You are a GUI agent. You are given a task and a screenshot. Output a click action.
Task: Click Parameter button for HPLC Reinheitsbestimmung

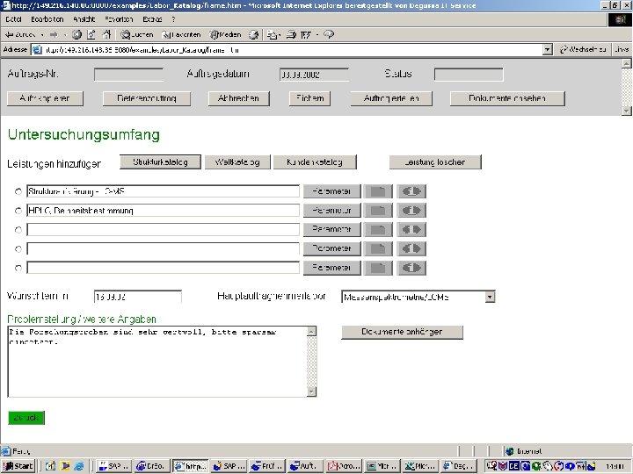[331, 210]
